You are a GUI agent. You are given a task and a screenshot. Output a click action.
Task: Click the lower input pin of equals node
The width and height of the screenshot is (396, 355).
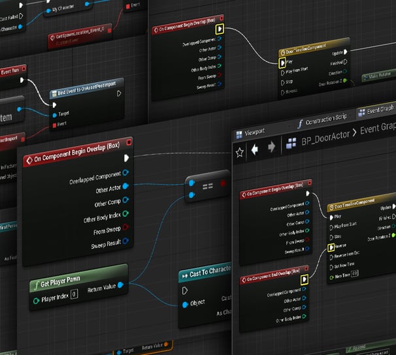[x=192, y=195]
